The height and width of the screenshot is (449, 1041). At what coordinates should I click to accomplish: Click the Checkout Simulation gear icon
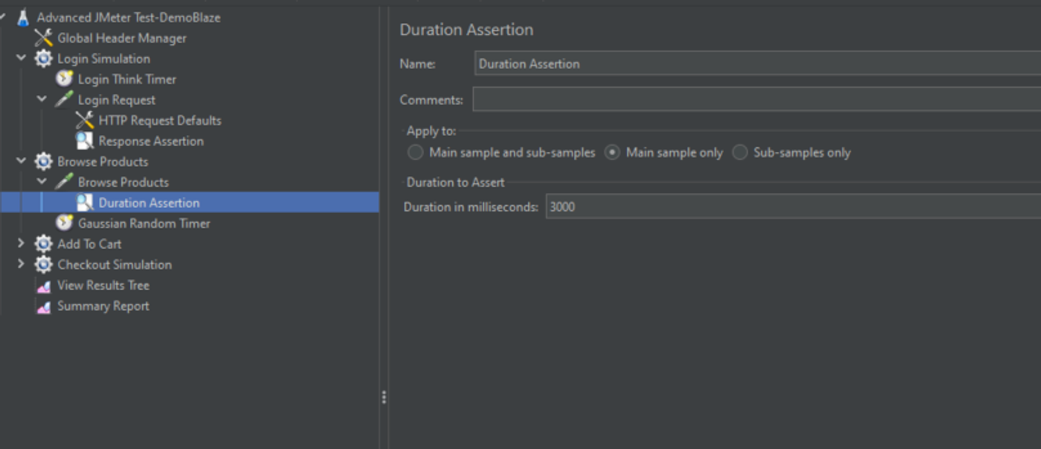(44, 265)
